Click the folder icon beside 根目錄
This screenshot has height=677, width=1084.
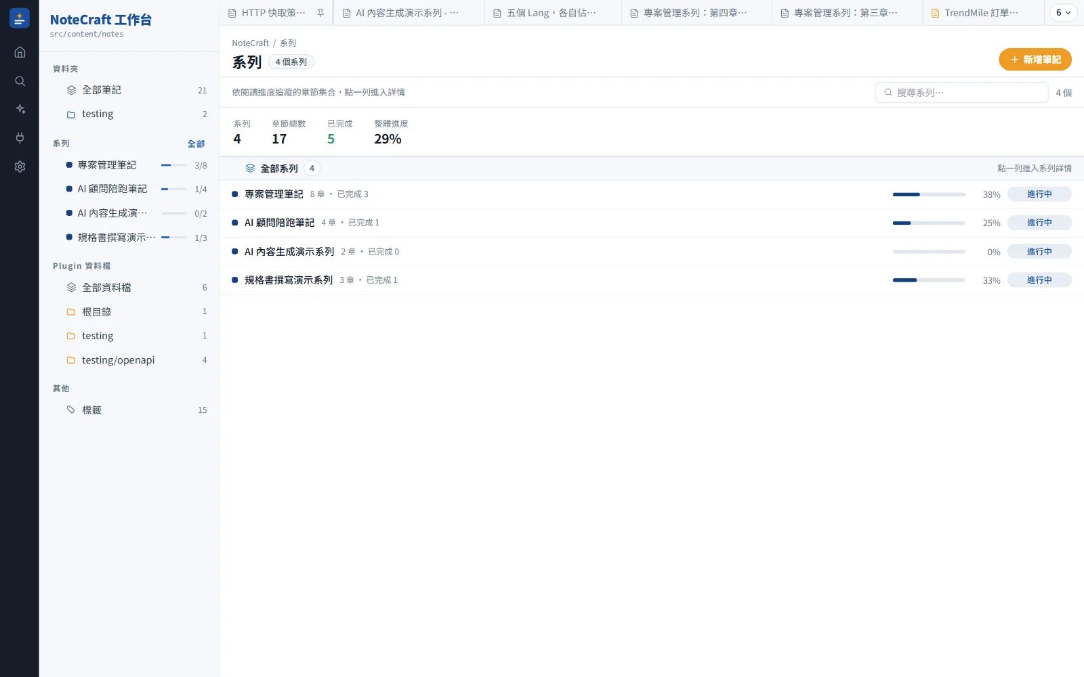[x=71, y=312]
